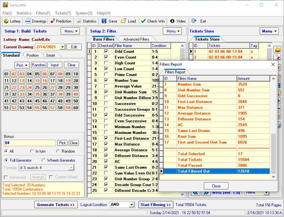Open the Prediction tool
This screenshot has width=284, height=217.
click(x=61, y=21)
